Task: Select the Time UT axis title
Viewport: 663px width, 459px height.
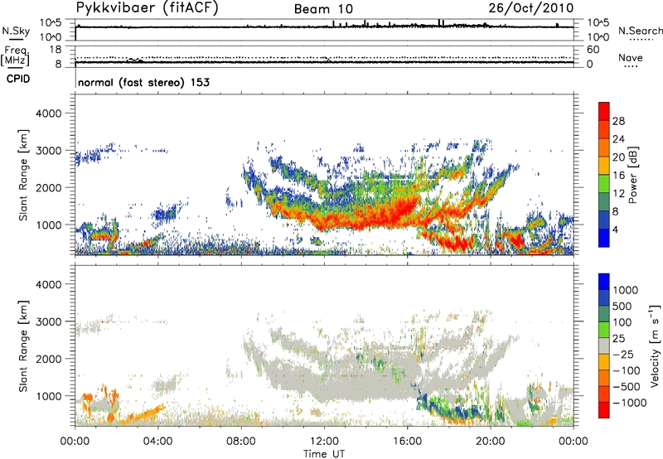Action: point(324,454)
